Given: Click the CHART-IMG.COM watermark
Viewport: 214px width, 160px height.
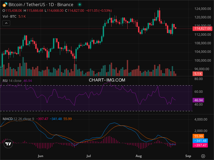Looking at the screenshot, I should point(107,80).
